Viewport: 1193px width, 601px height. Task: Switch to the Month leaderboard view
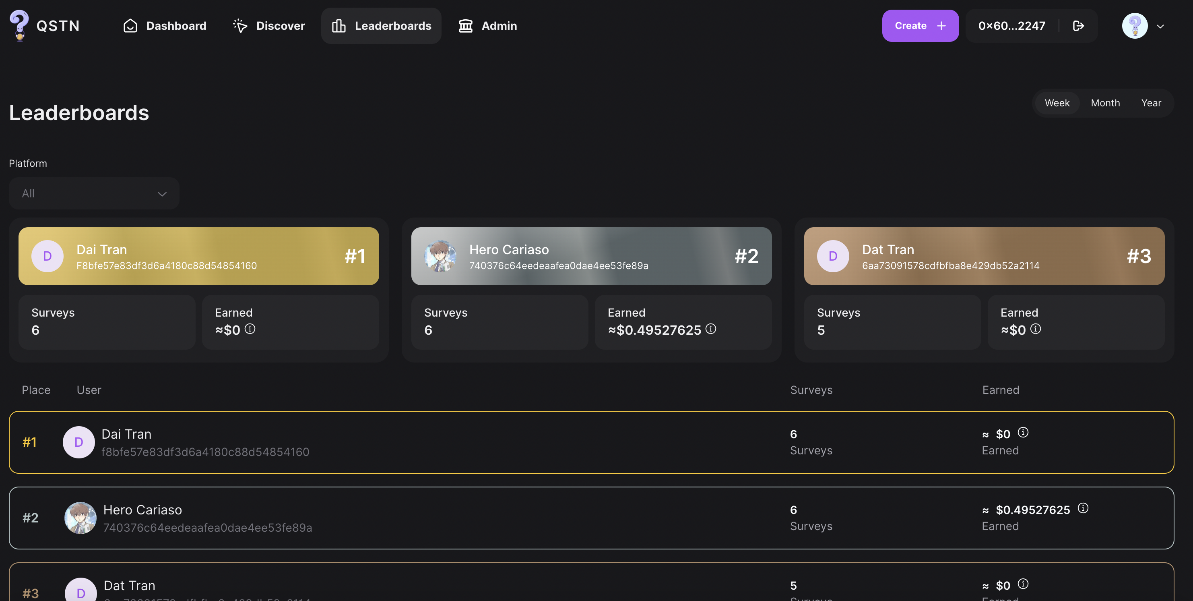[1106, 102]
